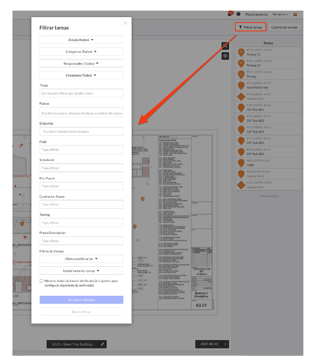Open the notifications bell icon
This screenshot has height=359, width=314.
(x=229, y=14)
